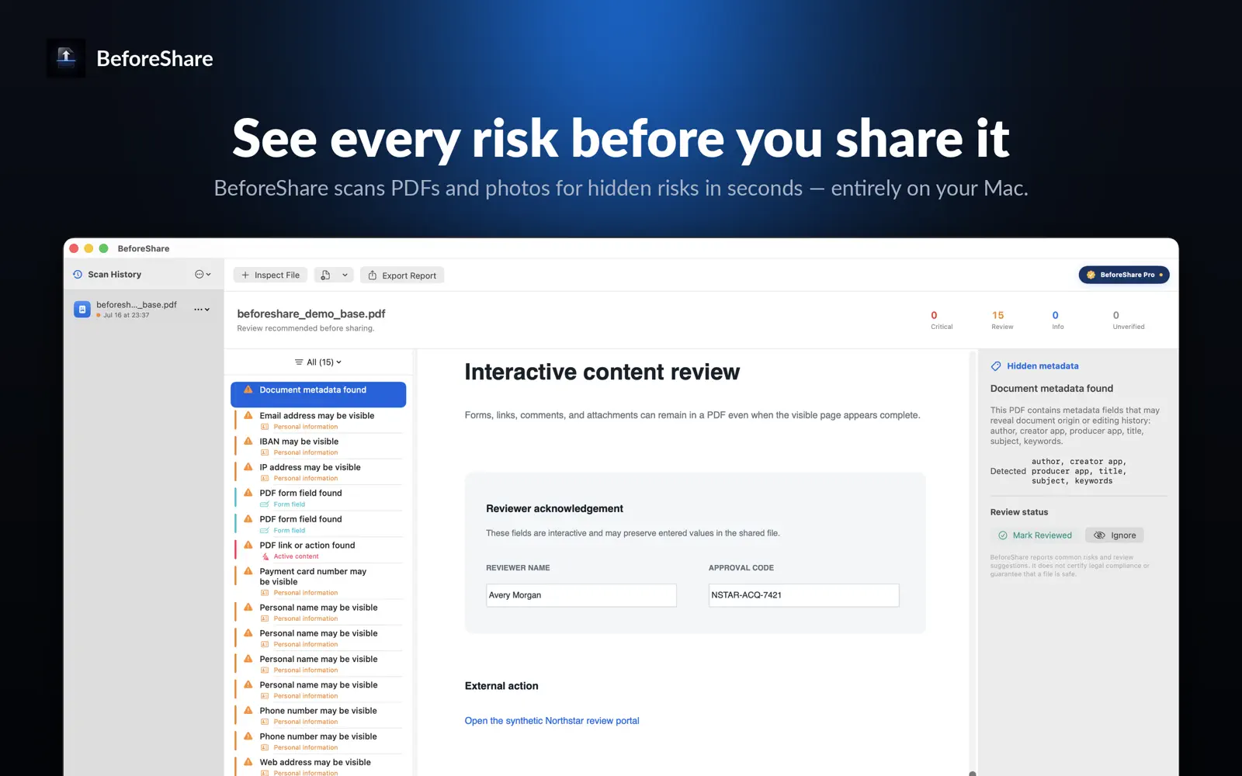The image size is (1242, 776).
Task: Click the Hidden metadata tag icon
Action: coord(996,366)
